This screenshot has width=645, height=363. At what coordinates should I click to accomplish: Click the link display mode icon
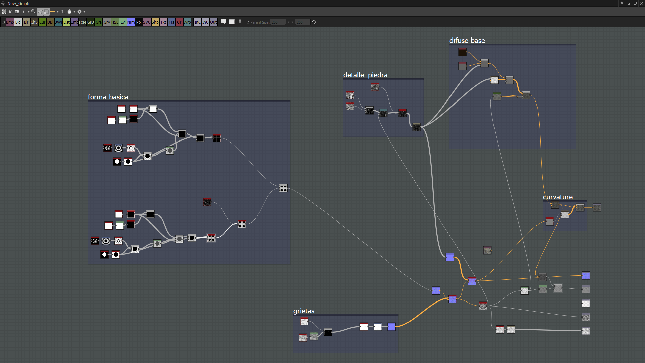click(x=53, y=12)
